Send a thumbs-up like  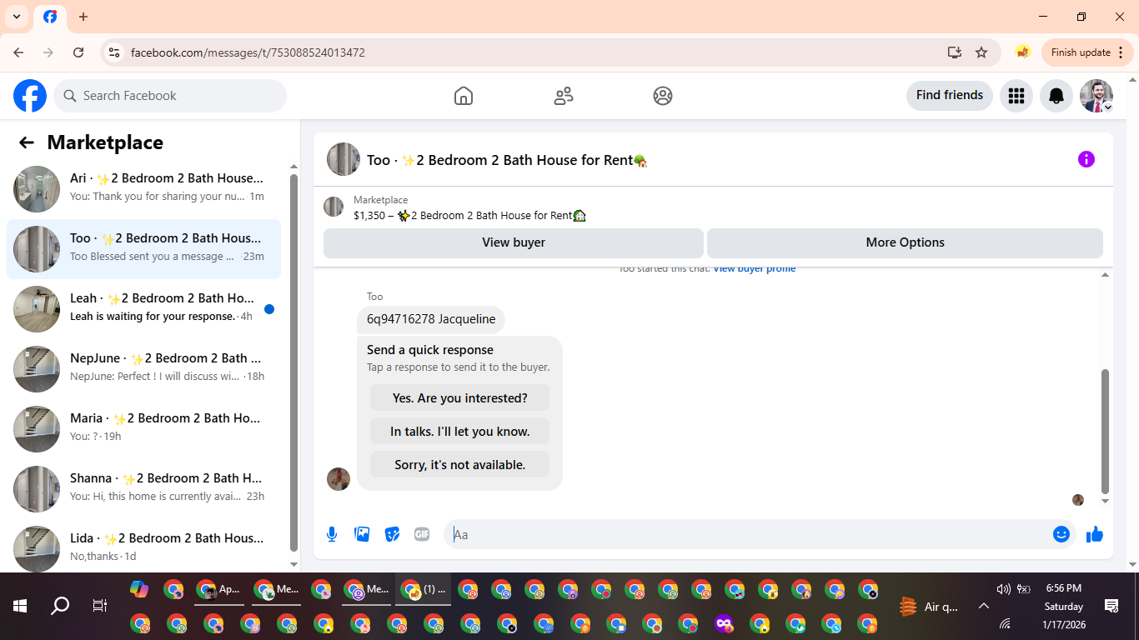coord(1095,534)
